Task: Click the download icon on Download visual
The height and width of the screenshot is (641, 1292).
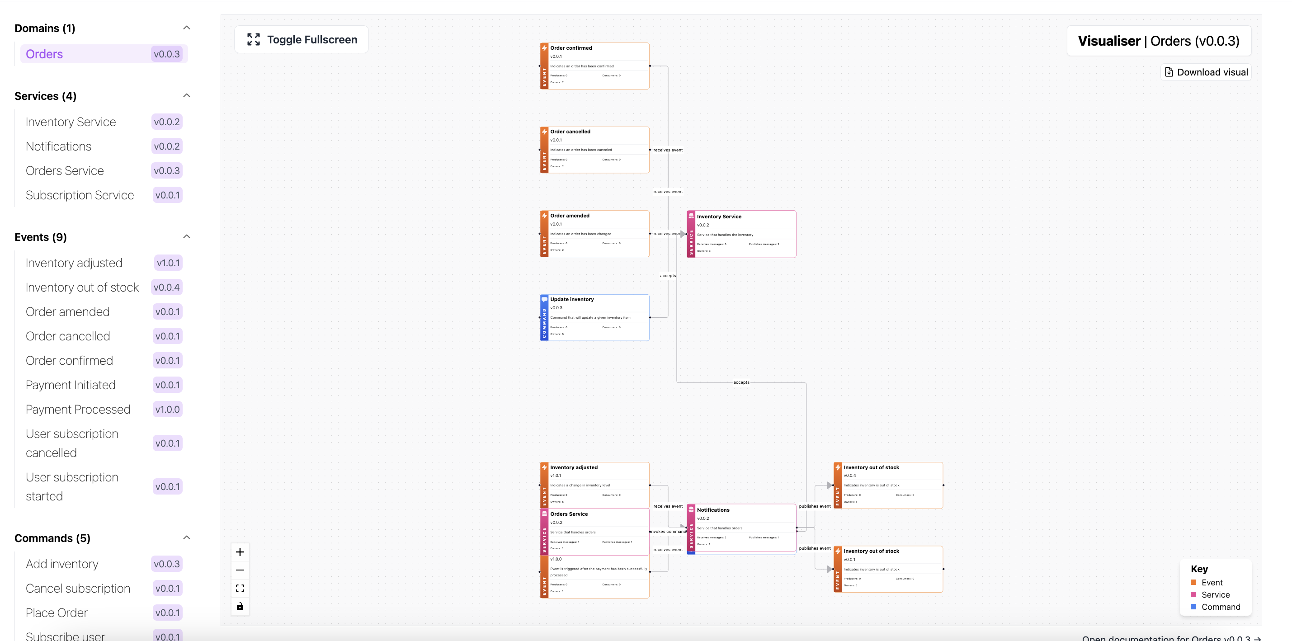Action: pos(1169,72)
